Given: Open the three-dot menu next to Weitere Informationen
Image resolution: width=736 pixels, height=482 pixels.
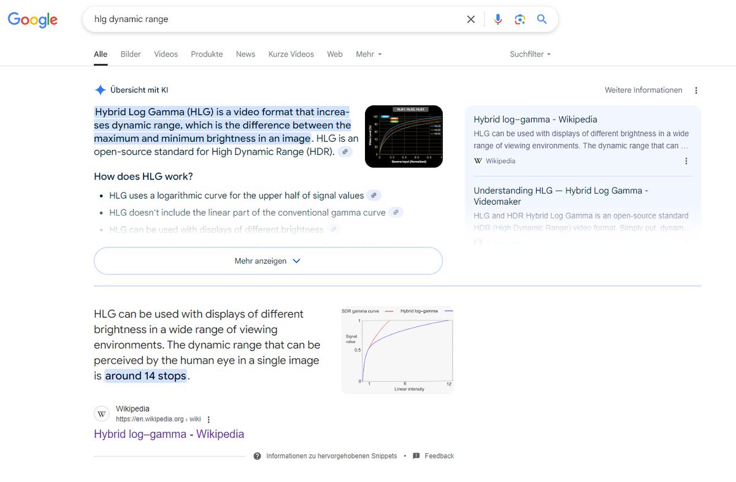Looking at the screenshot, I should coord(696,90).
